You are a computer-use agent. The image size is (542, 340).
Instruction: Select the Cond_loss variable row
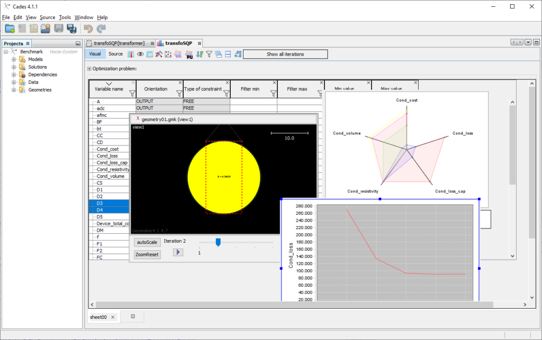(109, 156)
